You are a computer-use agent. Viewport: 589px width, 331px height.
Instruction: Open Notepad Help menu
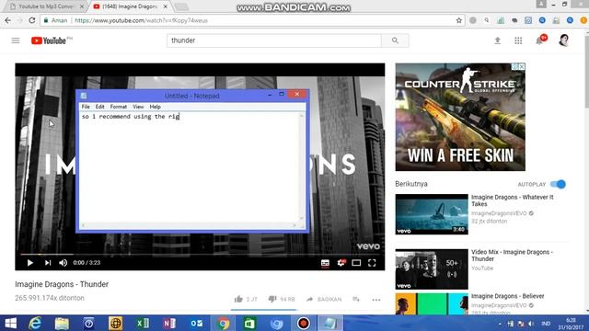(155, 107)
